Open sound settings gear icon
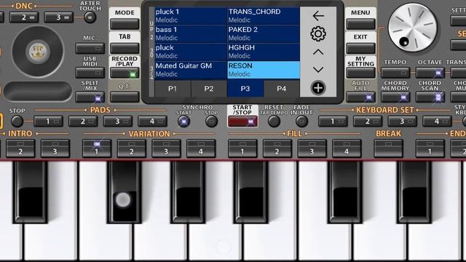466x262 pixels. coord(318,34)
